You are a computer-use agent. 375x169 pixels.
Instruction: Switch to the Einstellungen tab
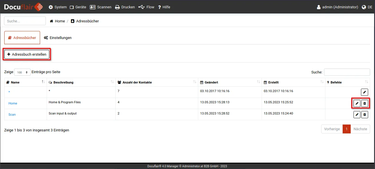[x=58, y=38]
